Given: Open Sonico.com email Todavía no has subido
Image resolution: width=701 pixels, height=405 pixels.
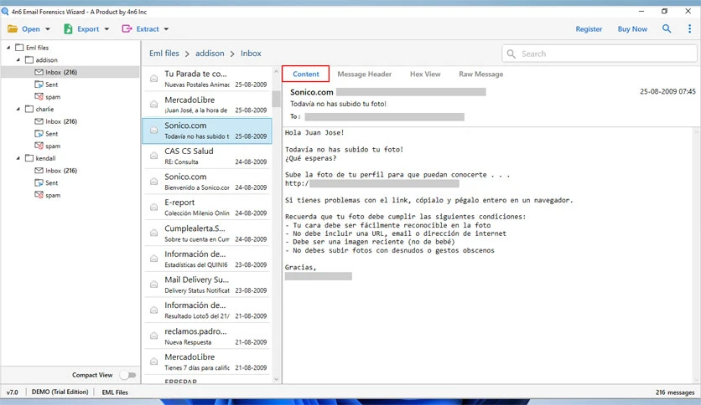Looking at the screenshot, I should (x=207, y=131).
